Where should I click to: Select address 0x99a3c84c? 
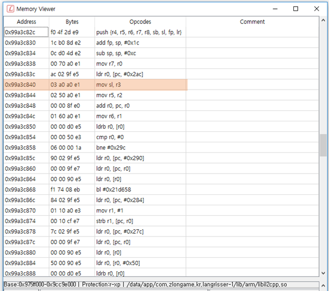(20, 116)
